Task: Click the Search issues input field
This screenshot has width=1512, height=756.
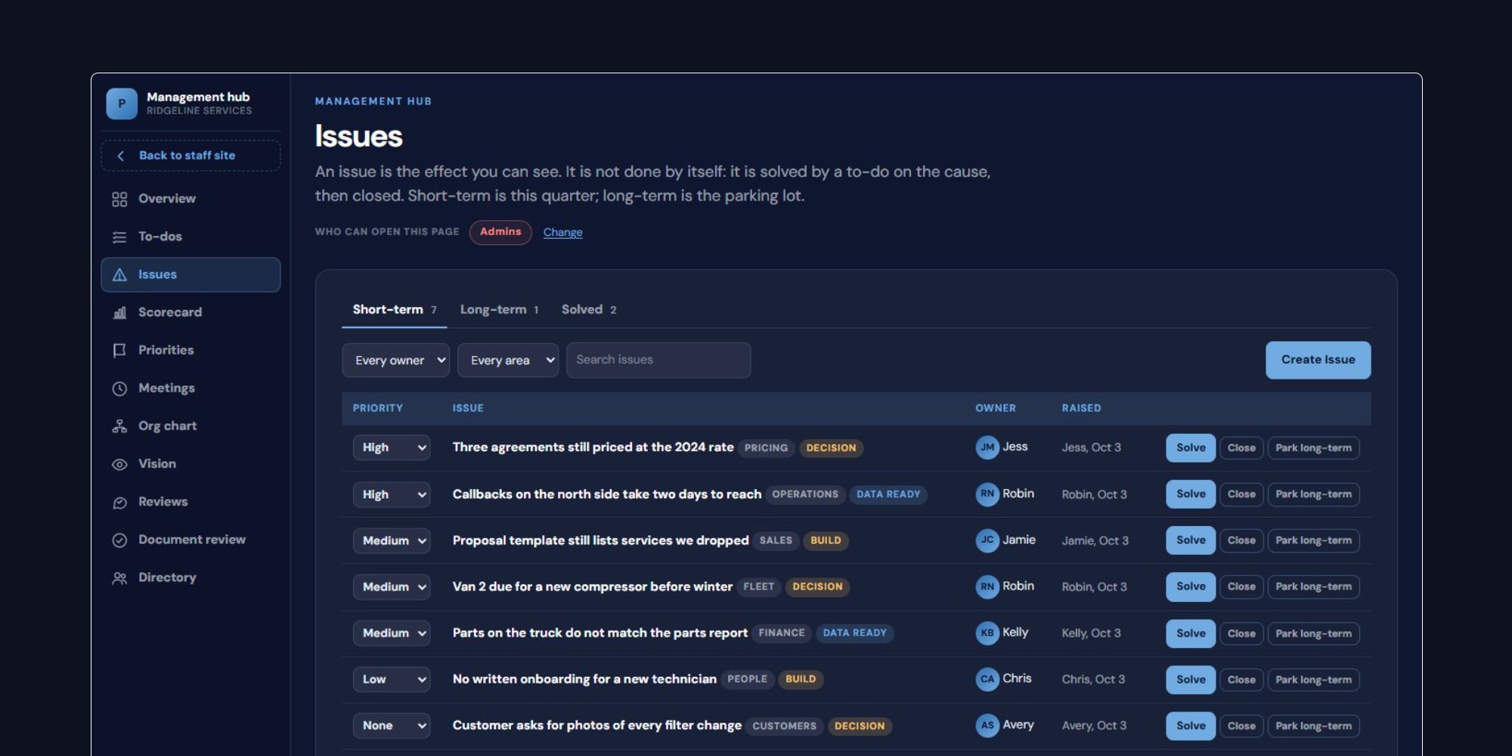Action: 658,360
